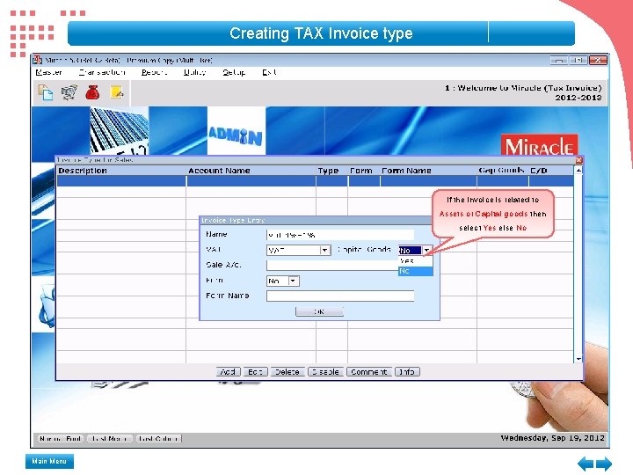This screenshot has width=633, height=475.
Task: Close the Invoice Type for Sales window
Action: [x=578, y=160]
